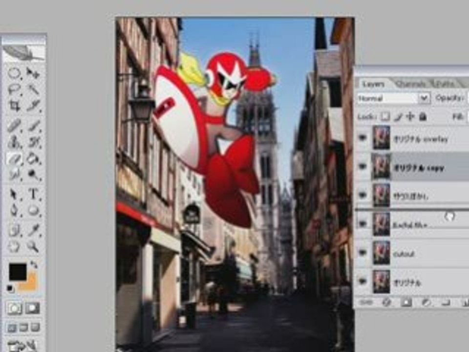Viewport: 469px width, 352px height.
Task: Select the Notes tool
Action: pyautogui.click(x=14, y=230)
